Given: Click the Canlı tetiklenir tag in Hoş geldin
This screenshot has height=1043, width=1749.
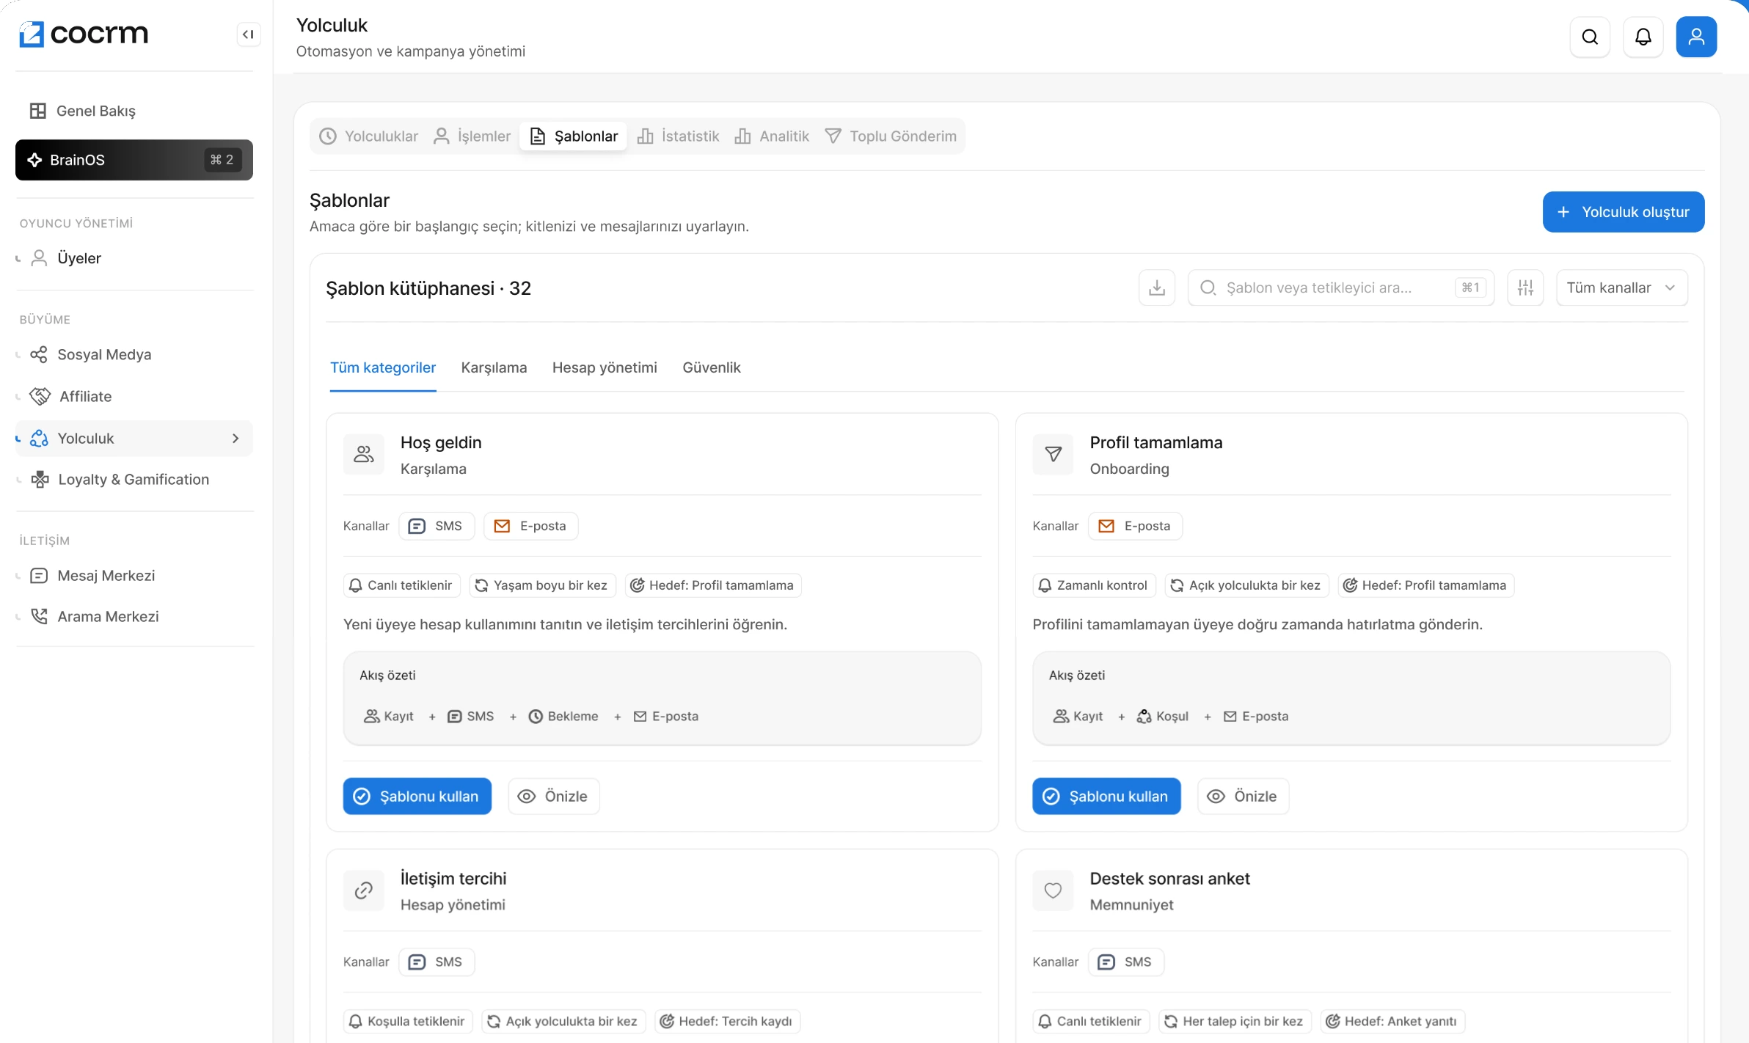Looking at the screenshot, I should tap(402, 585).
